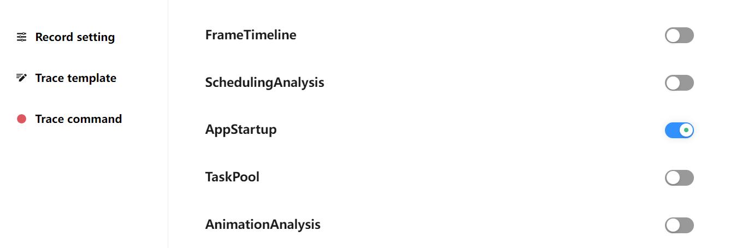Enable the FrameTimeline switch
Image resolution: width=748 pixels, height=248 pixels.
(x=679, y=36)
